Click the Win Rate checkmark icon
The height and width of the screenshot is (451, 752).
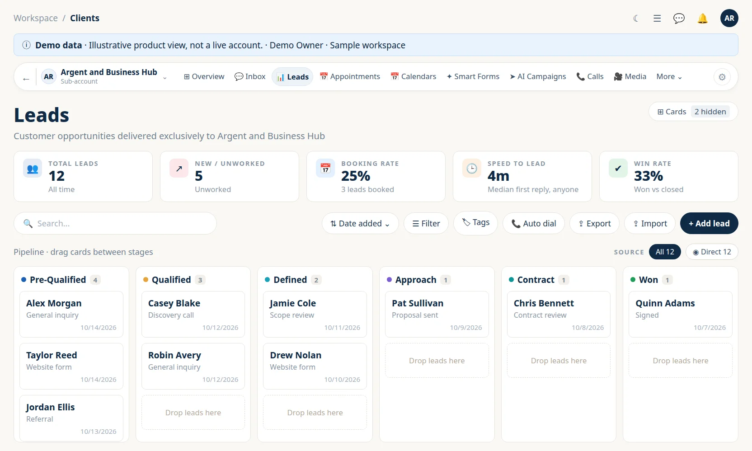[x=618, y=169]
